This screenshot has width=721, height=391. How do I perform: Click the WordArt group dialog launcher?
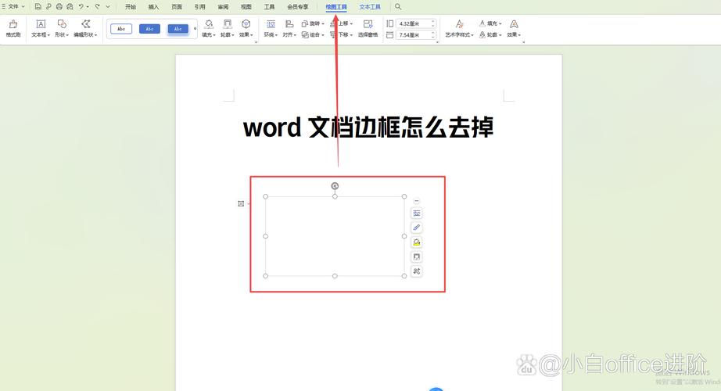point(523,42)
